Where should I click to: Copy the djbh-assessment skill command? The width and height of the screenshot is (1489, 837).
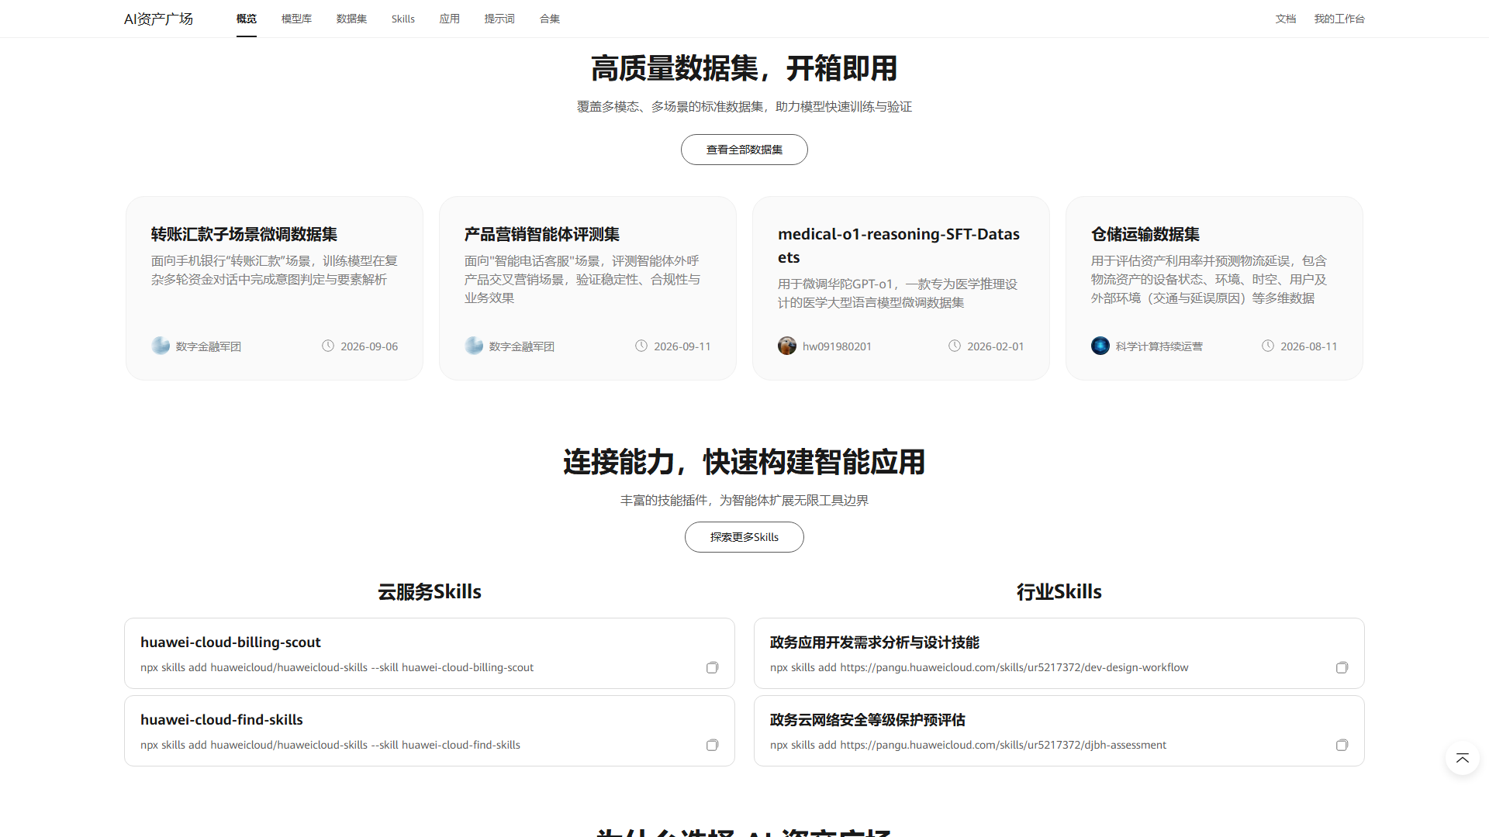click(1342, 745)
